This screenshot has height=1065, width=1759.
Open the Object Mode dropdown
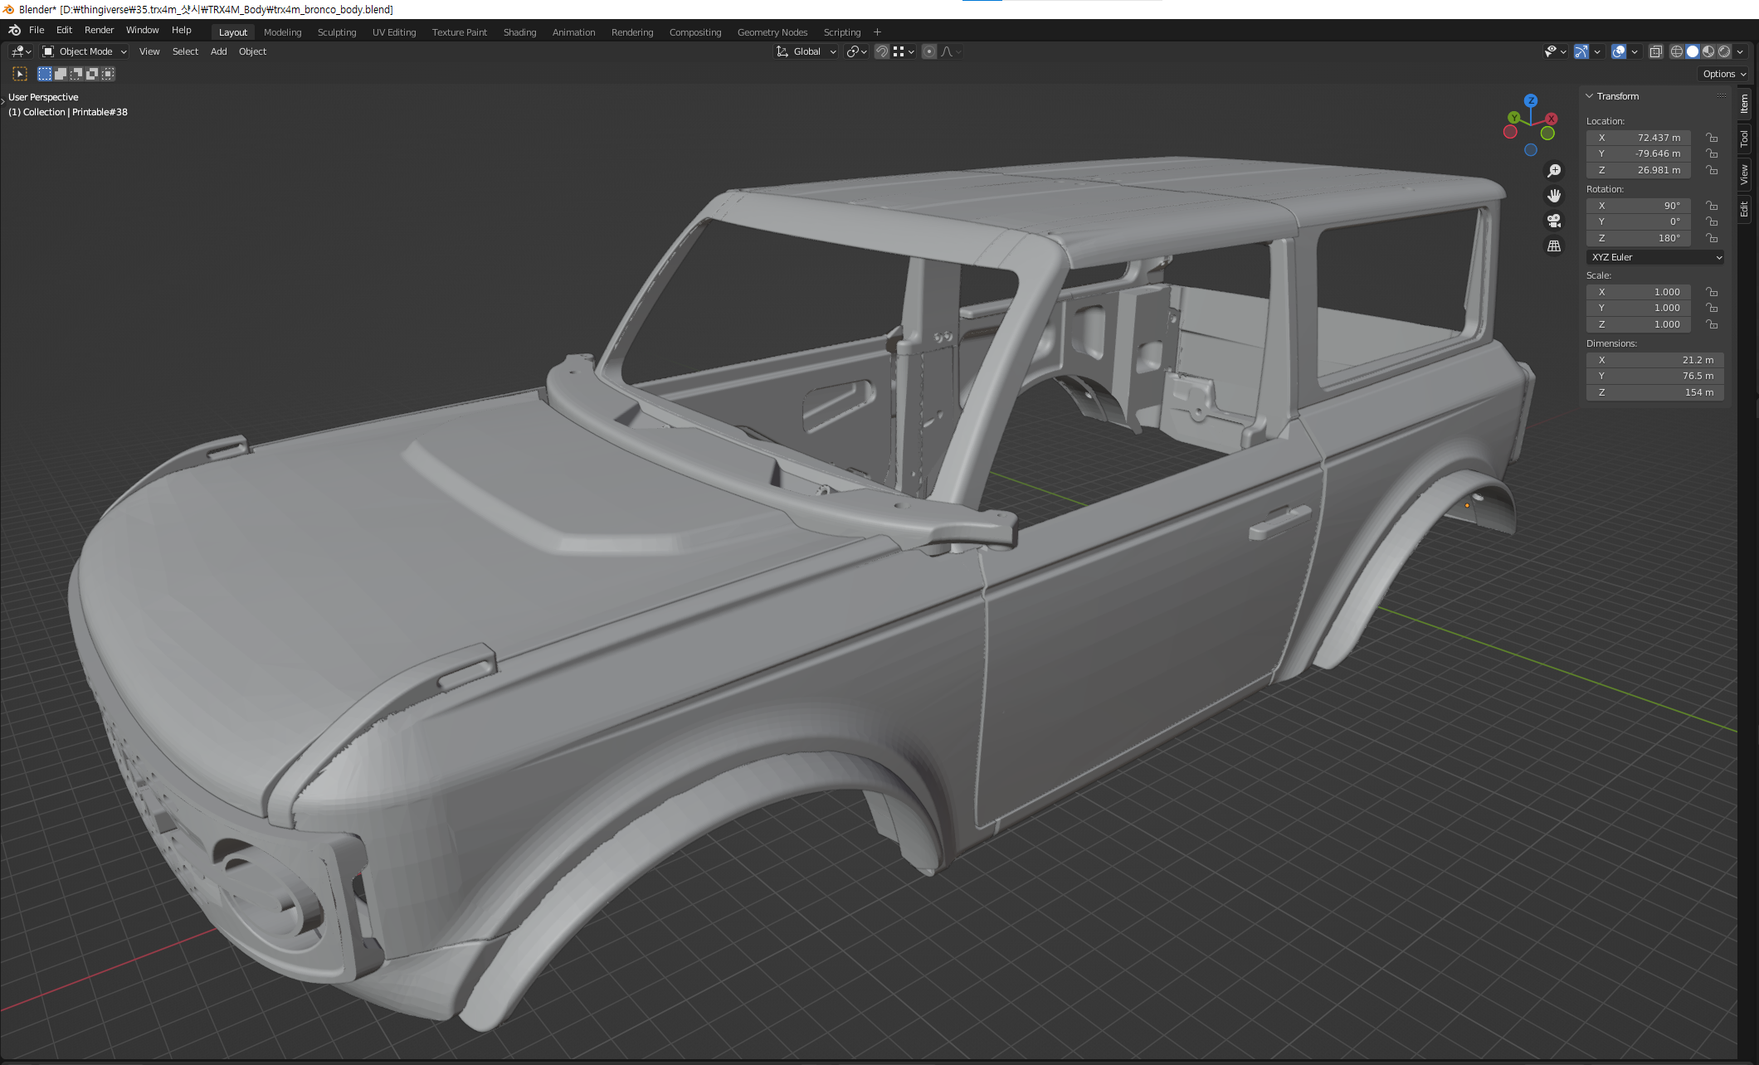(x=85, y=51)
